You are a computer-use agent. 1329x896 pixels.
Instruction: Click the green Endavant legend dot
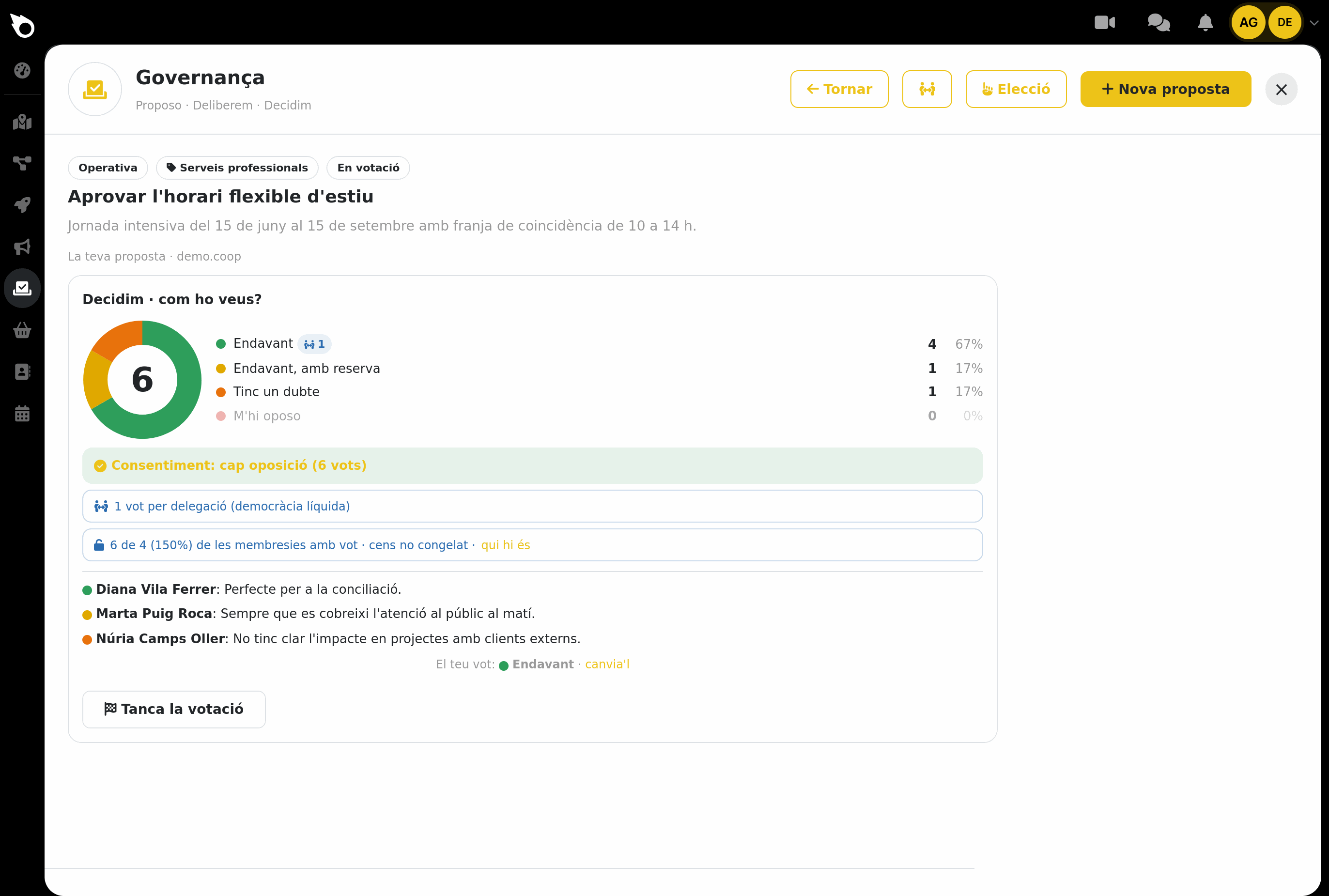220,344
